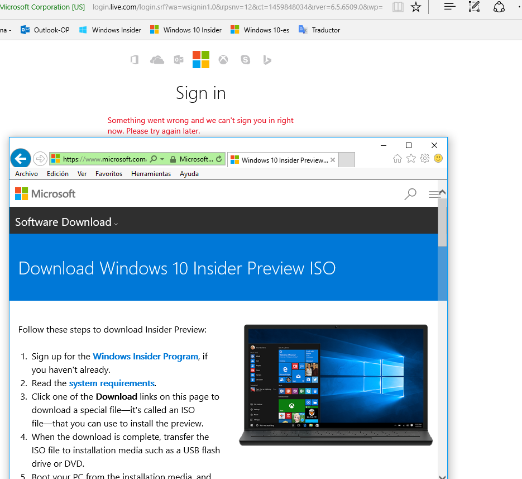Refresh the page in Internet Explorer
522x479 pixels.
coord(219,159)
